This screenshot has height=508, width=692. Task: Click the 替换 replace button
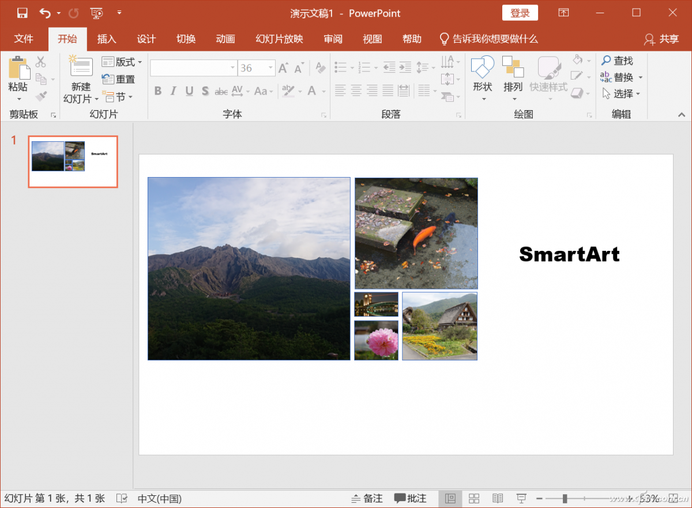point(618,77)
